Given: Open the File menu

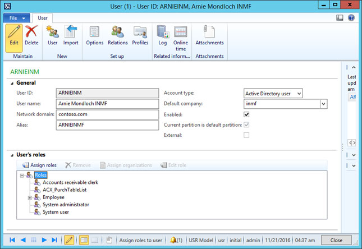Looking at the screenshot, I should 16,18.
